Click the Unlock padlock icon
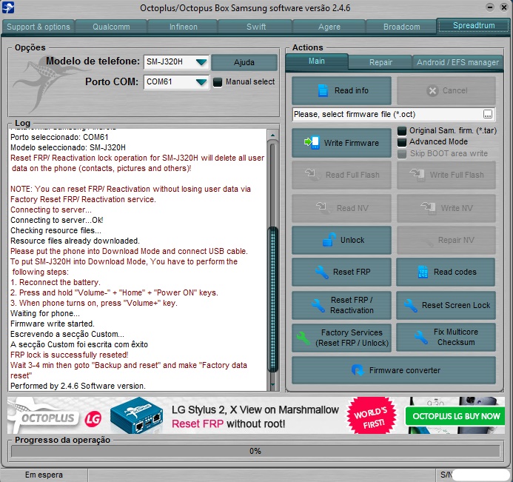The width and height of the screenshot is (513, 482). 329,240
